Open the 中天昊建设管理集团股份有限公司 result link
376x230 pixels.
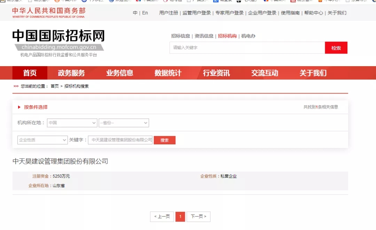(x=60, y=161)
